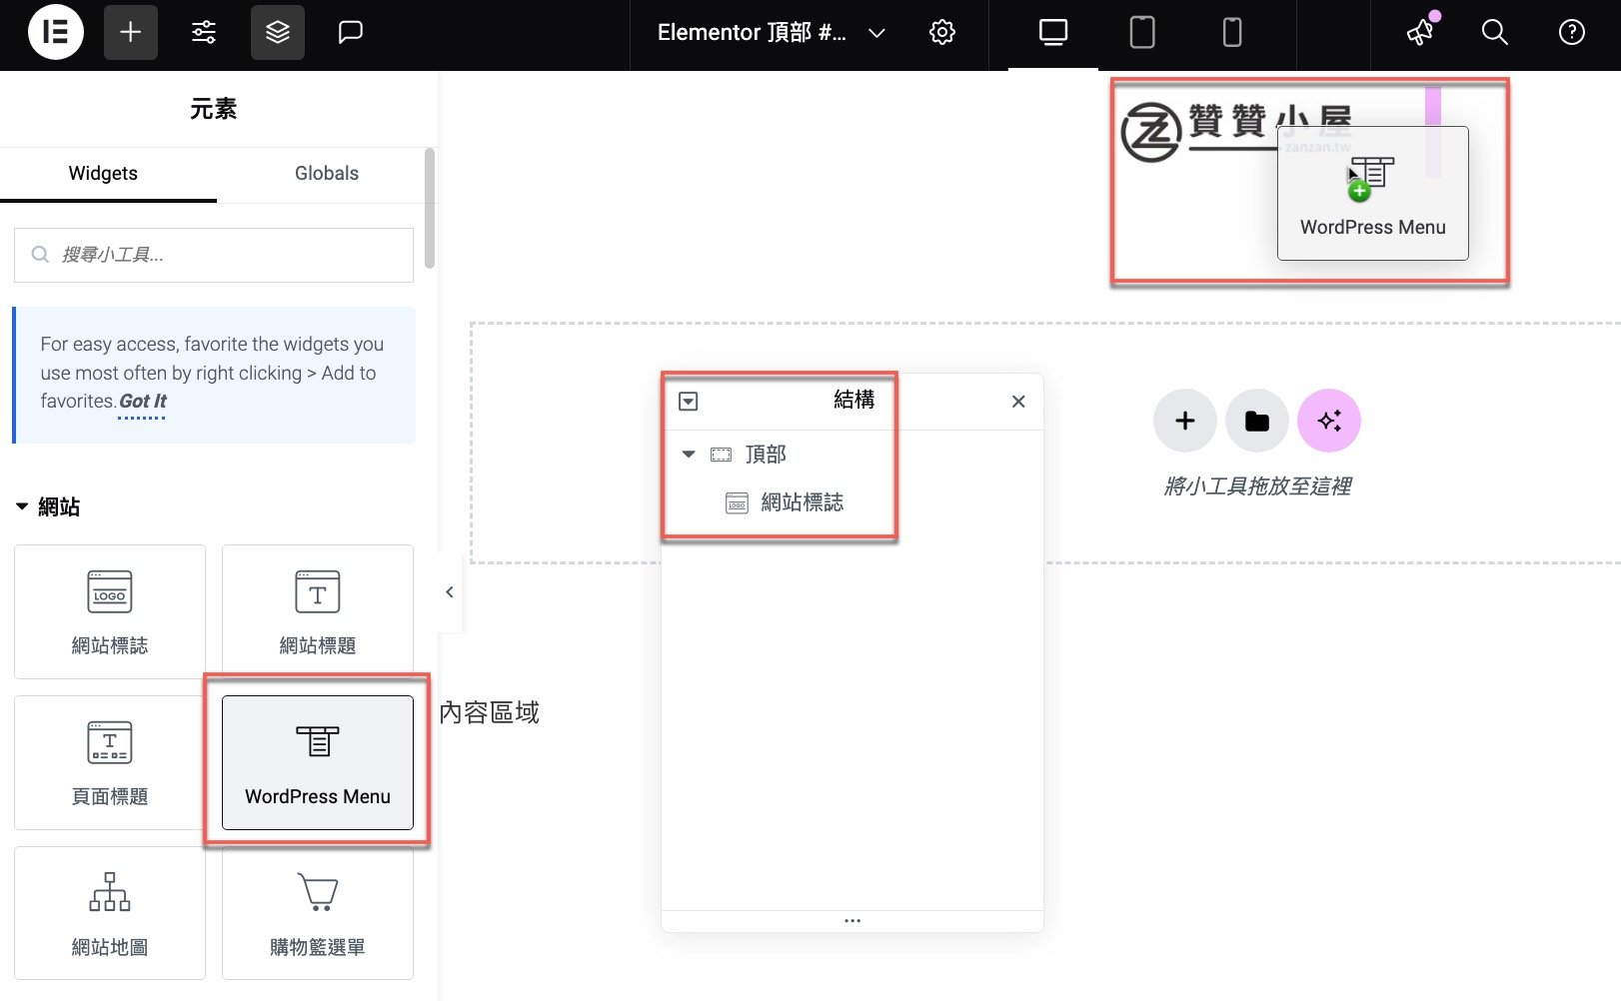Click the 內容區域 text

(x=490, y=712)
